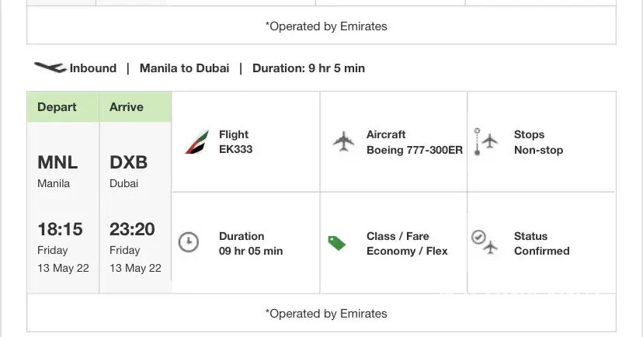Click Manila to Dubai route heading
Screen dimensions: 643x337
[x=184, y=68]
